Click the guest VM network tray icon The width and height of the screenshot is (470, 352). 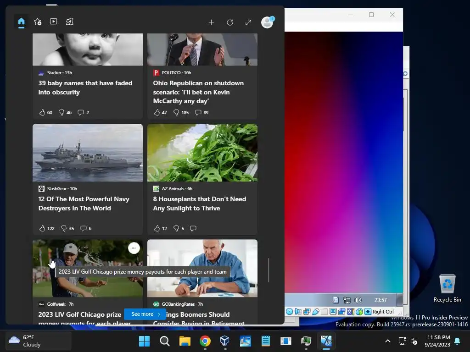click(x=347, y=300)
